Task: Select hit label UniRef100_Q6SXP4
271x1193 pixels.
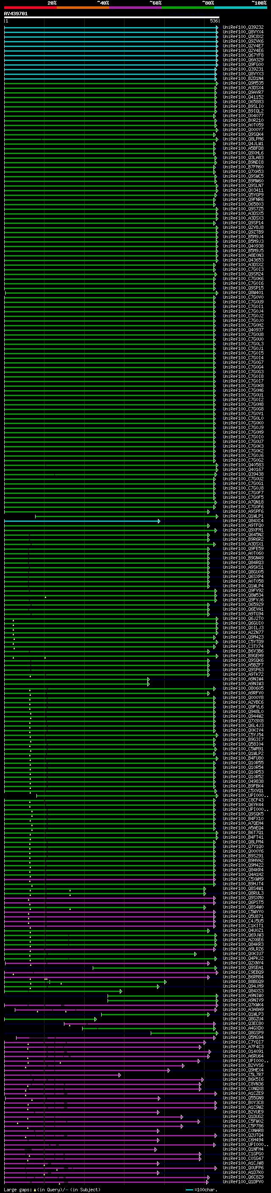Action: 243,576
